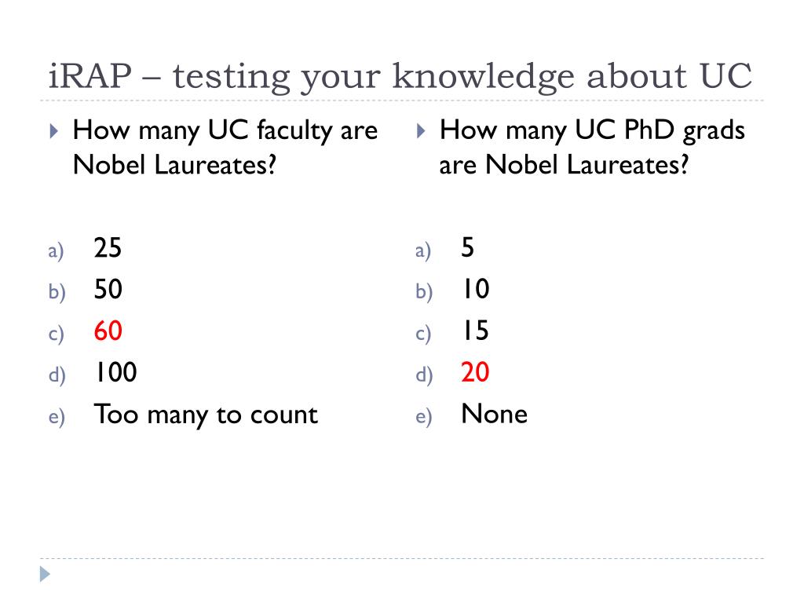Select the red 60 answer
The image size is (804, 603).
(x=108, y=331)
